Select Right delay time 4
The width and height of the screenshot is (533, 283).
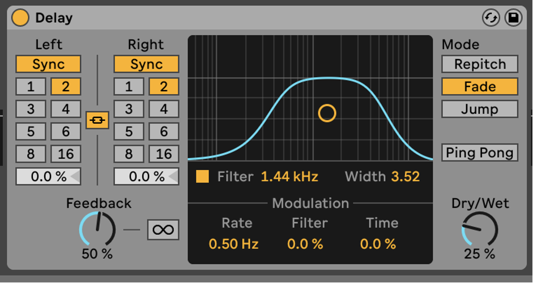point(164,109)
